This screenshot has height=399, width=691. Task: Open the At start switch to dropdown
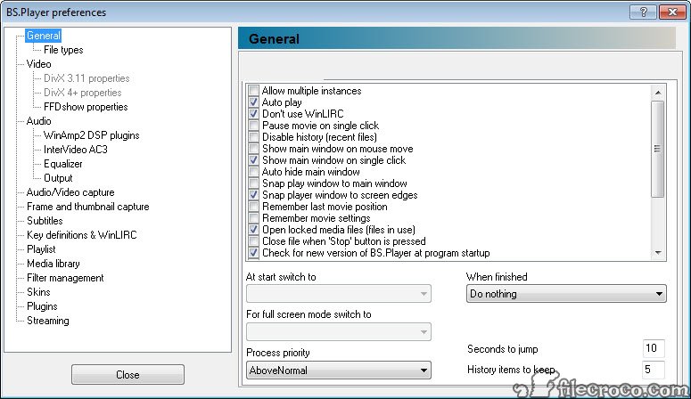tap(339, 294)
